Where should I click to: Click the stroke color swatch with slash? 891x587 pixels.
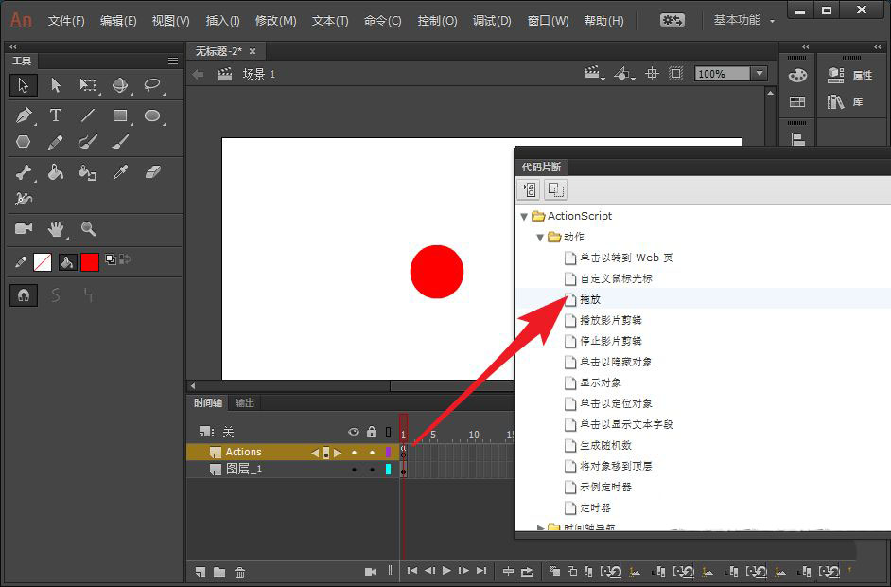(43, 262)
